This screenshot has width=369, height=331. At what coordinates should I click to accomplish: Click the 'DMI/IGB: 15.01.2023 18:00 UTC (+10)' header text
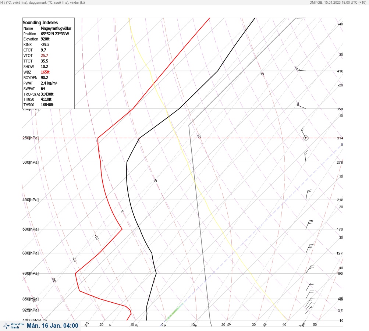pos(338,2)
